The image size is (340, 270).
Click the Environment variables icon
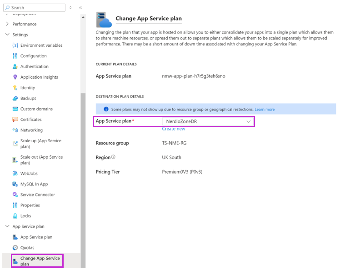coord(15,45)
